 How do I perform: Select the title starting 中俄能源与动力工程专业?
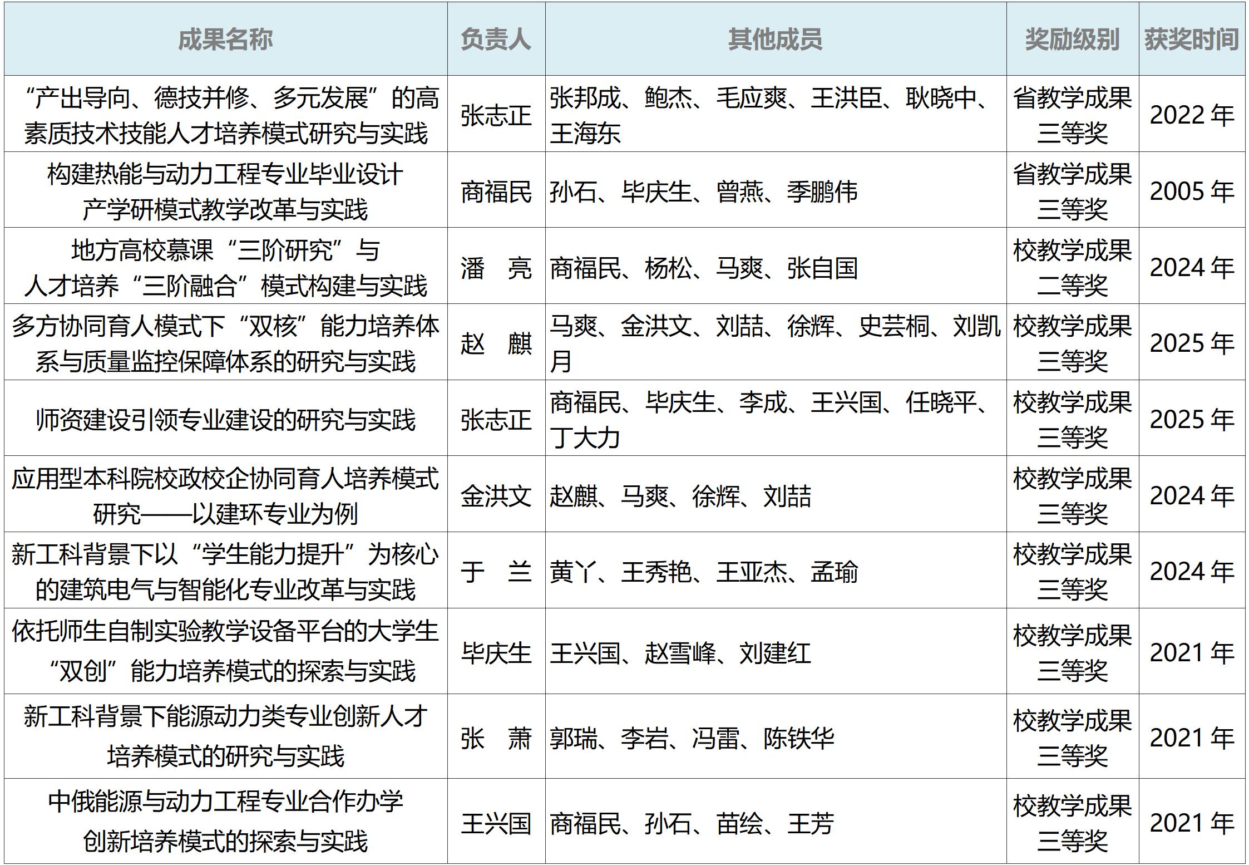point(225,822)
